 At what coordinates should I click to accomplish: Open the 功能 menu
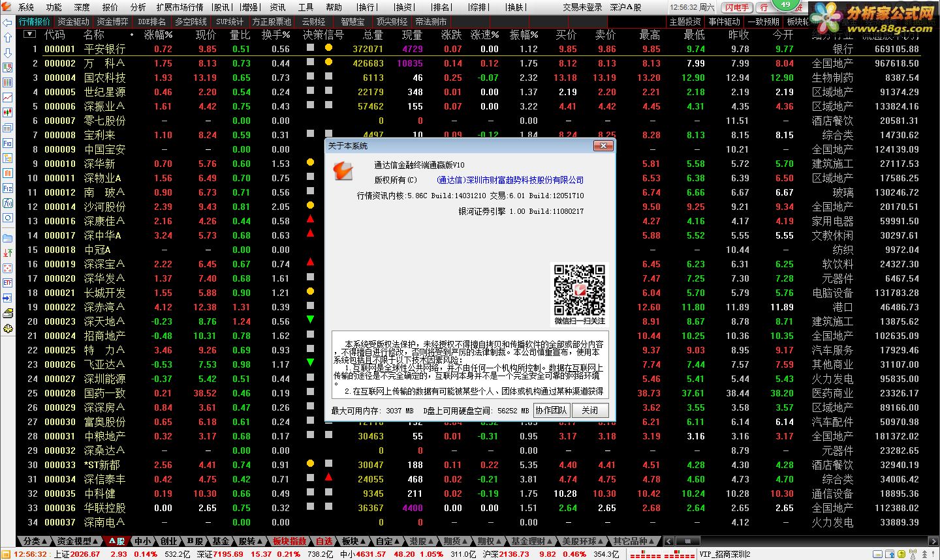click(x=54, y=7)
